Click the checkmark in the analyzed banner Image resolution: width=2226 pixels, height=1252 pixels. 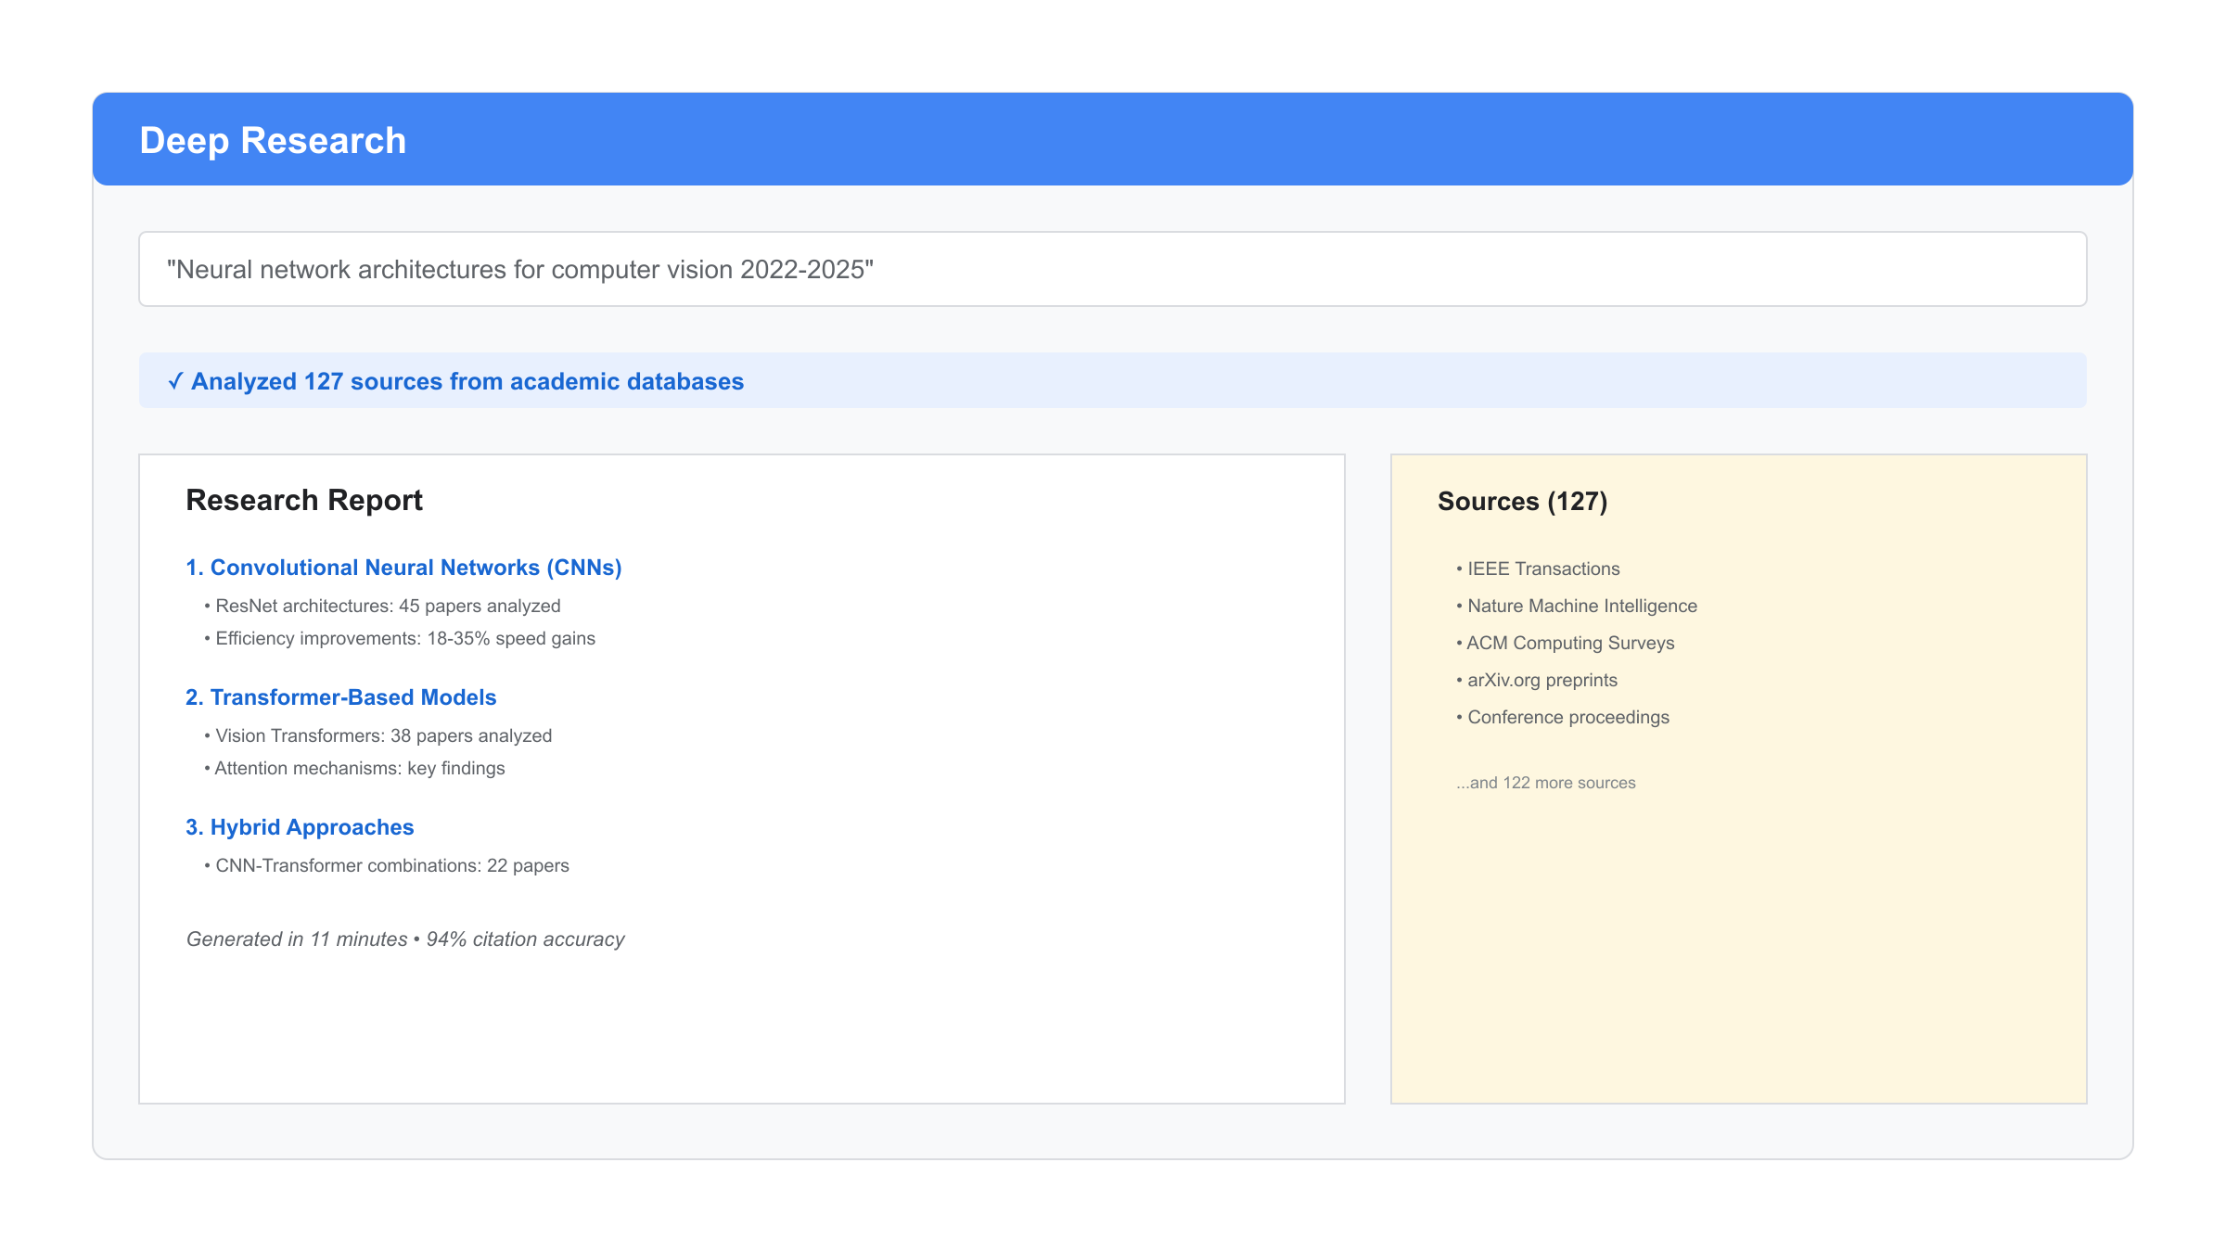[x=175, y=381]
